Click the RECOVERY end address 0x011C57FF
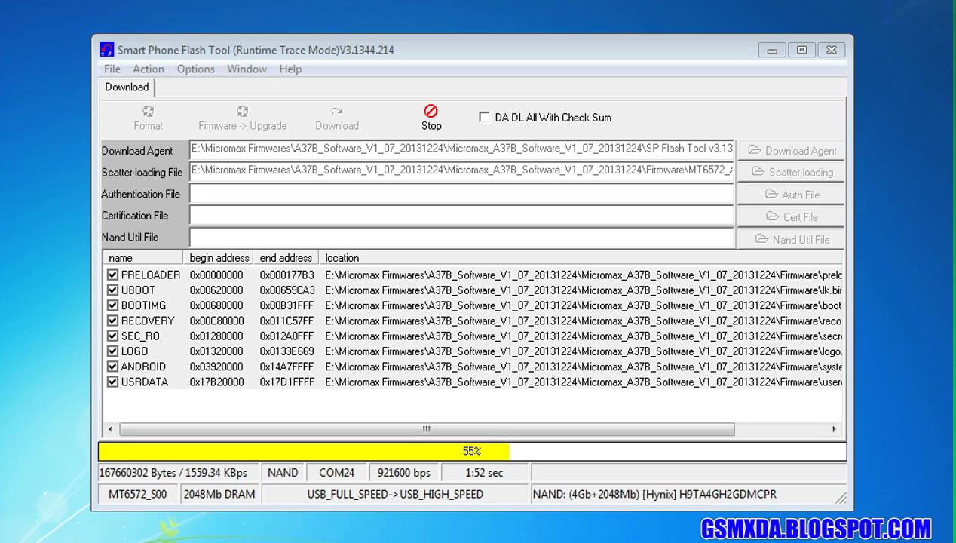Screen dimensions: 956x543 click(x=286, y=321)
